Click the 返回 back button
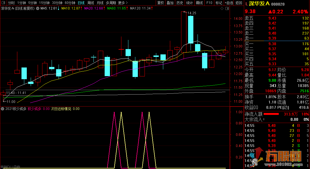Screen dimensions: 310x169 click(x=239, y=3)
